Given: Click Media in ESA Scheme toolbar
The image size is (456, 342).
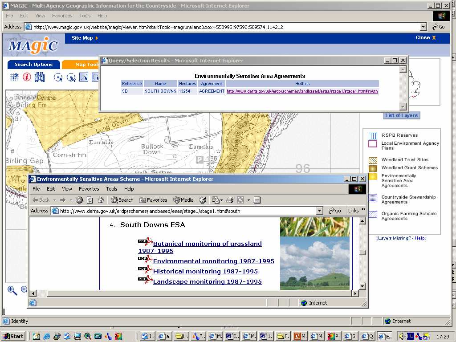Looking at the screenshot, I should [x=183, y=200].
